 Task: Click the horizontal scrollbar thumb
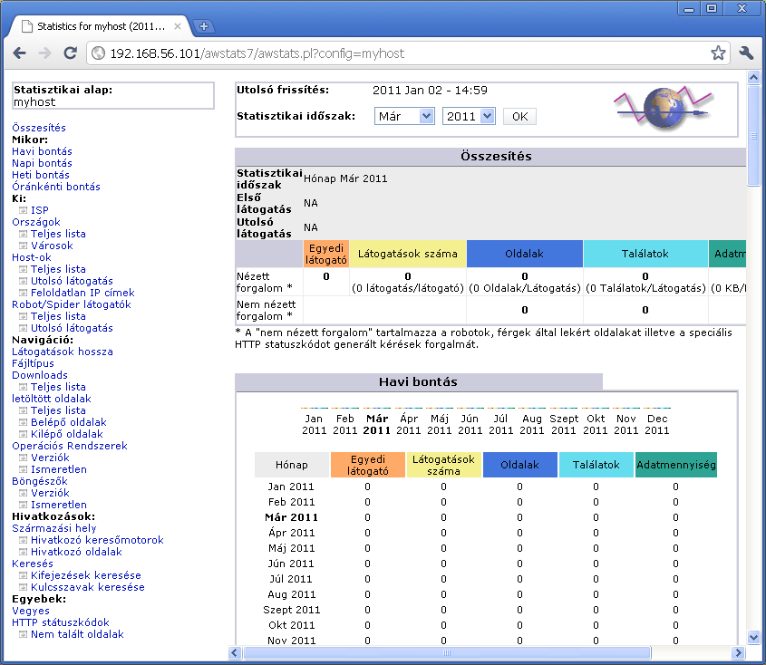tap(447, 653)
